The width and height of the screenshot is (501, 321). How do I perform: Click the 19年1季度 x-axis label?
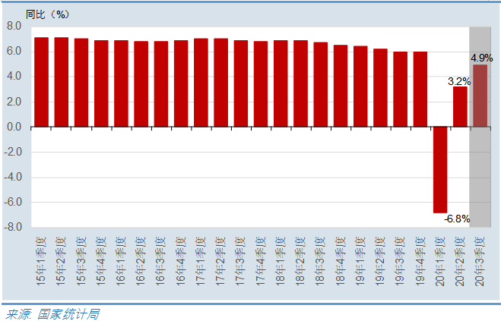coord(360,261)
